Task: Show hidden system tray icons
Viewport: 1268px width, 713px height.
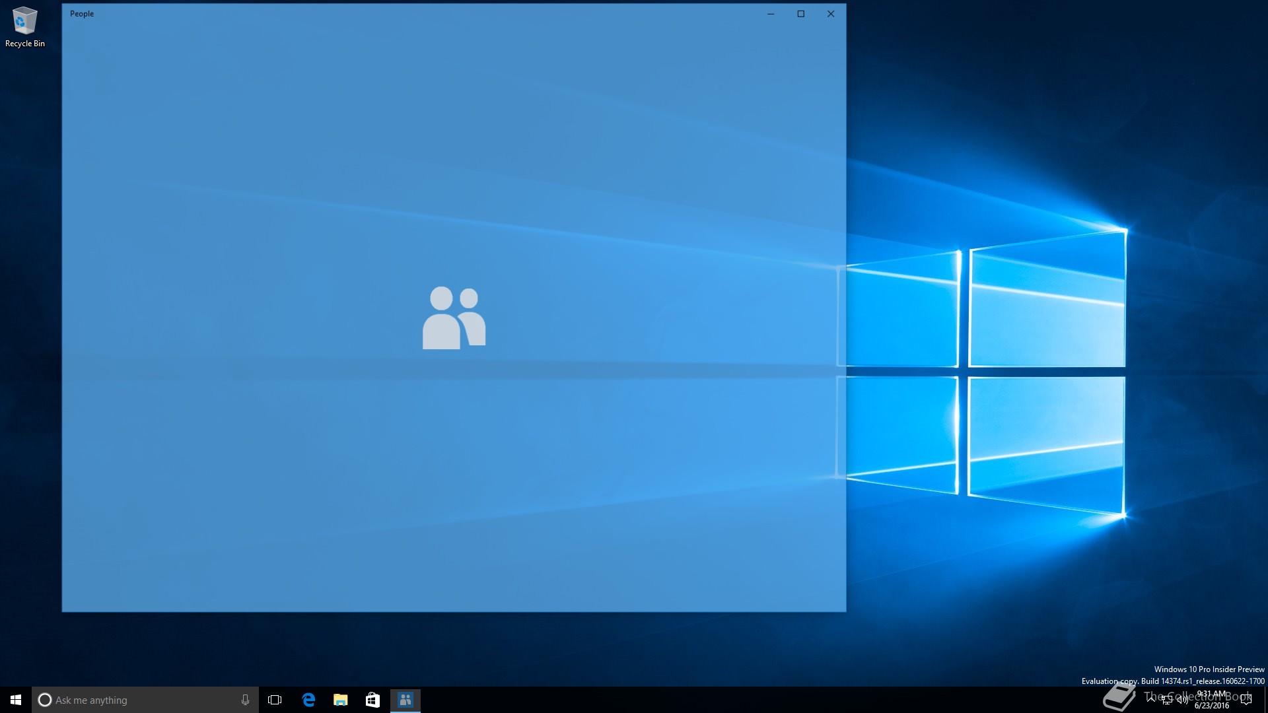Action: [1151, 699]
